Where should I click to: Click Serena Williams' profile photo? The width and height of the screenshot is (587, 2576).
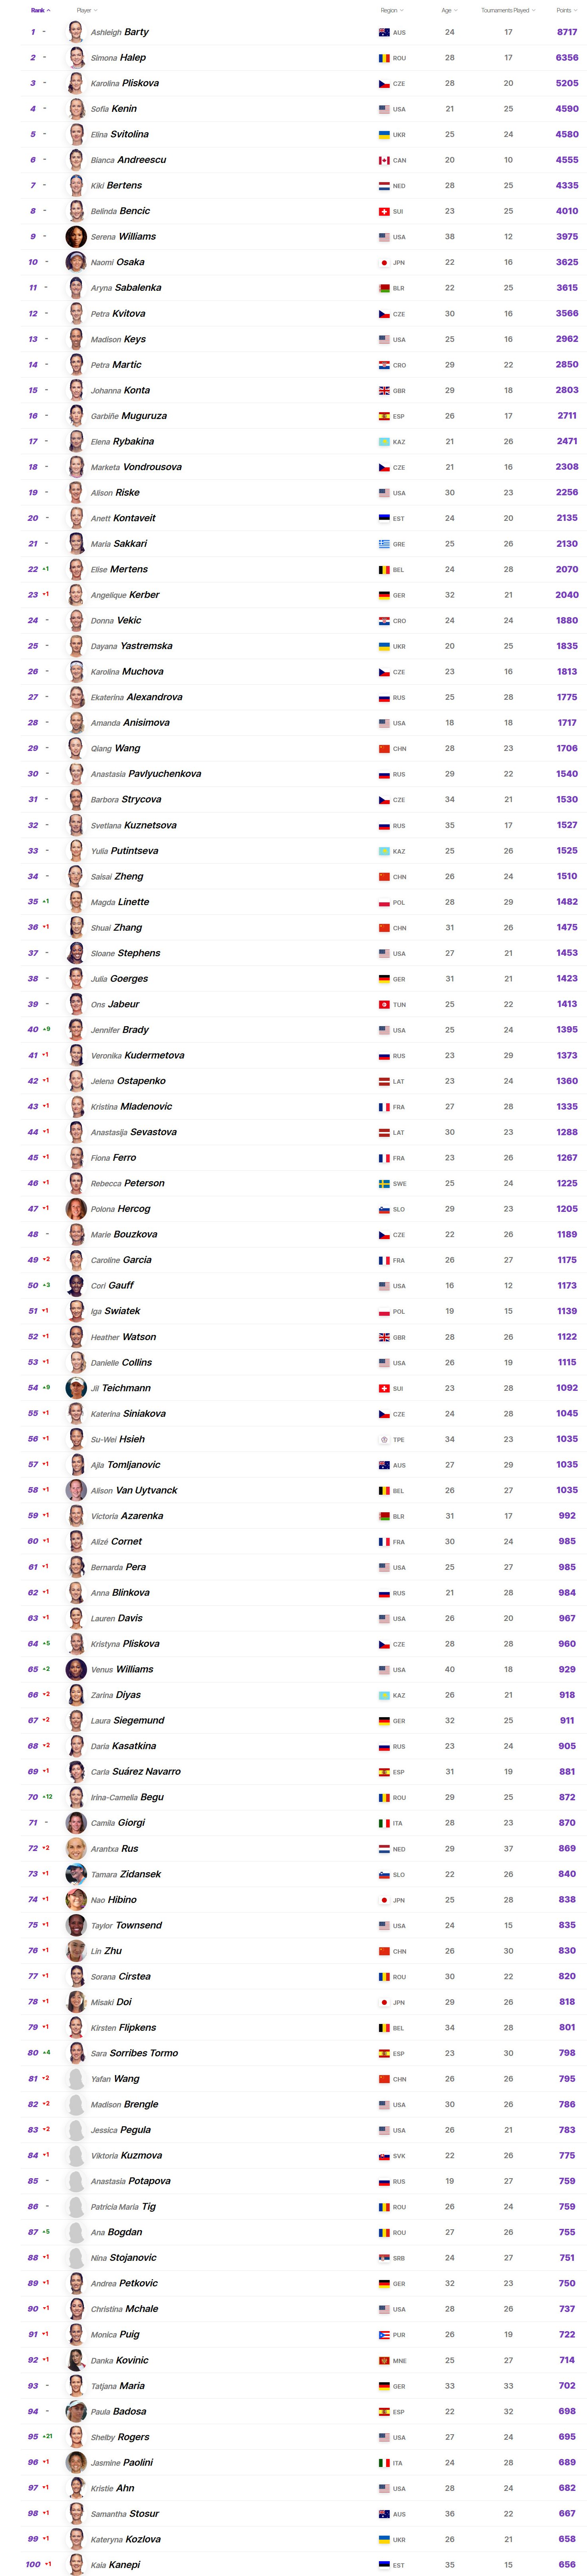click(75, 237)
